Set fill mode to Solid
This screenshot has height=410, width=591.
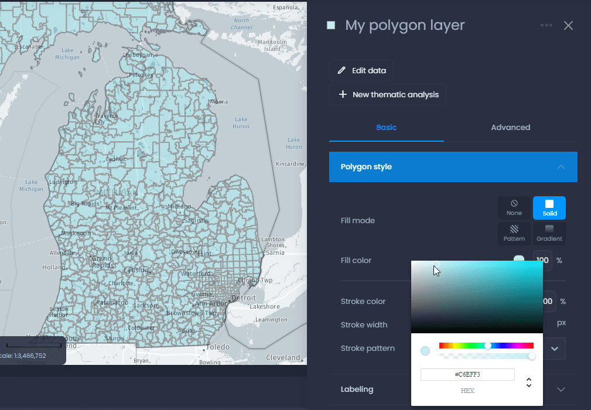click(x=549, y=208)
